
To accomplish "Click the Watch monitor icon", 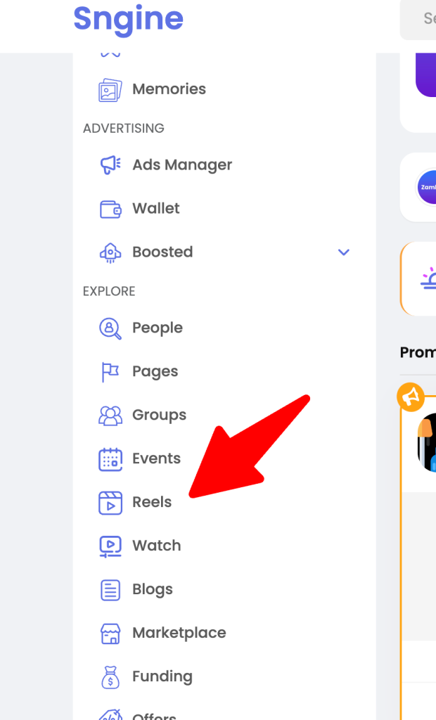I will coord(110,546).
